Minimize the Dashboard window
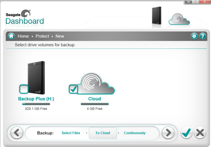This screenshot has height=147, width=211. point(189,2)
